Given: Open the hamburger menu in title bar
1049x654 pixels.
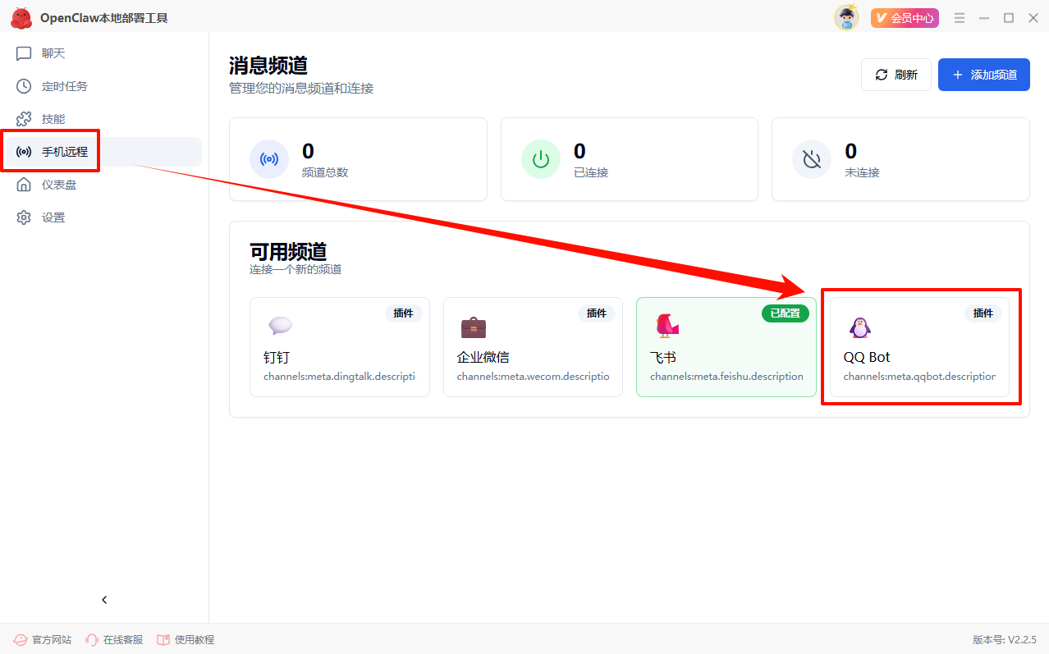Looking at the screenshot, I should (960, 18).
